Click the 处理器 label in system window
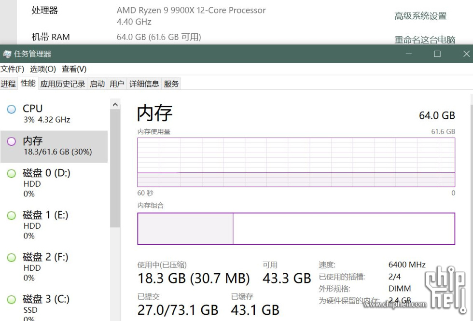Viewport: 473px width, 321px height. coord(44,11)
